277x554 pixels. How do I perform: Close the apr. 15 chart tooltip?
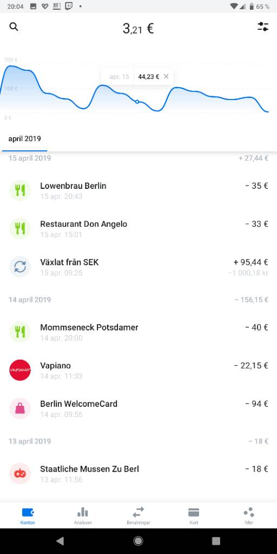point(166,76)
